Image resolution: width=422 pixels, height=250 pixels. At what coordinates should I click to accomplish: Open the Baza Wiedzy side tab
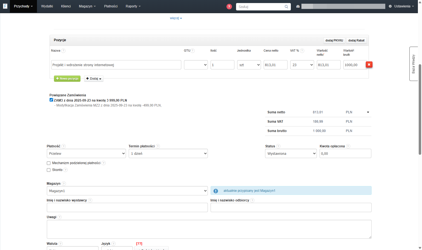coord(414,64)
